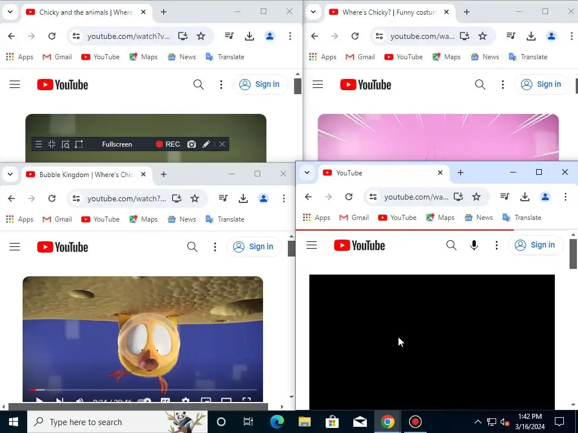Sign in from bottom-right YouTube window
The height and width of the screenshot is (433, 578).
click(x=536, y=245)
